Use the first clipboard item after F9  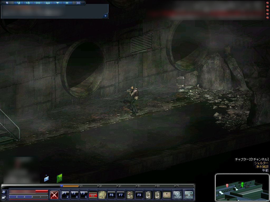[x=148, y=195]
